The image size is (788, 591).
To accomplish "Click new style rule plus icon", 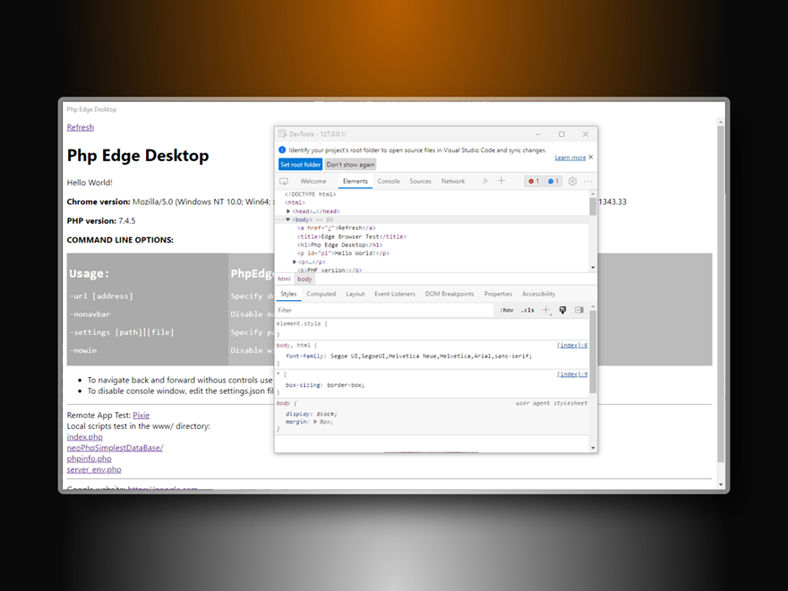I will 545,311.
